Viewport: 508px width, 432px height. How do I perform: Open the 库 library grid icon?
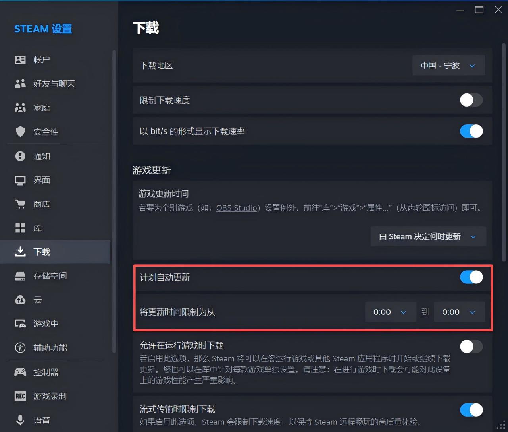click(20, 228)
